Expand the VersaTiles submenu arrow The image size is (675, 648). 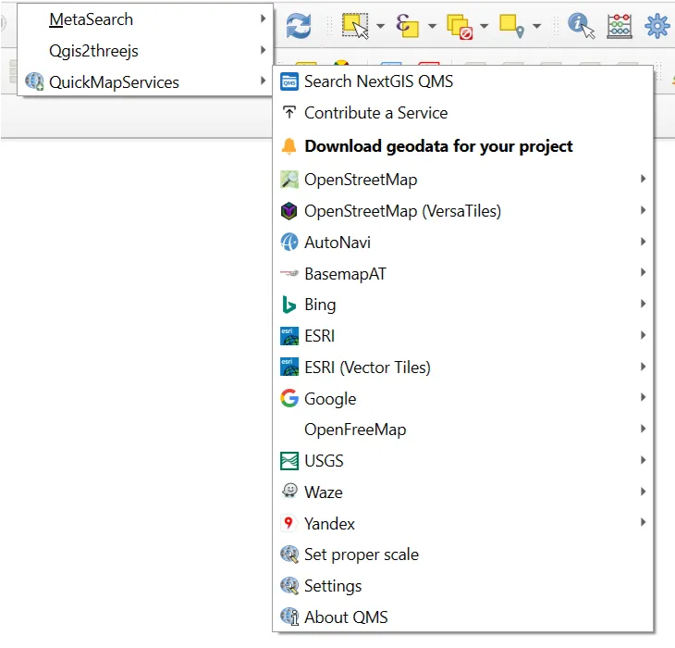coord(644,210)
